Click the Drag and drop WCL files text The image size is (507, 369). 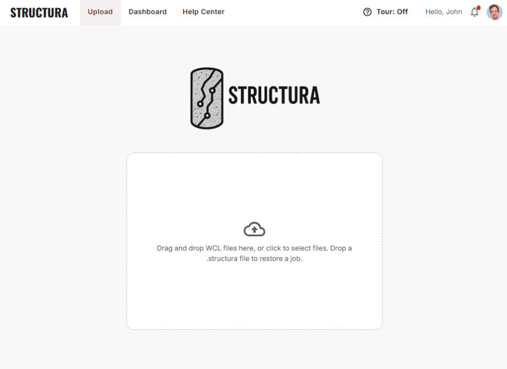(x=254, y=253)
